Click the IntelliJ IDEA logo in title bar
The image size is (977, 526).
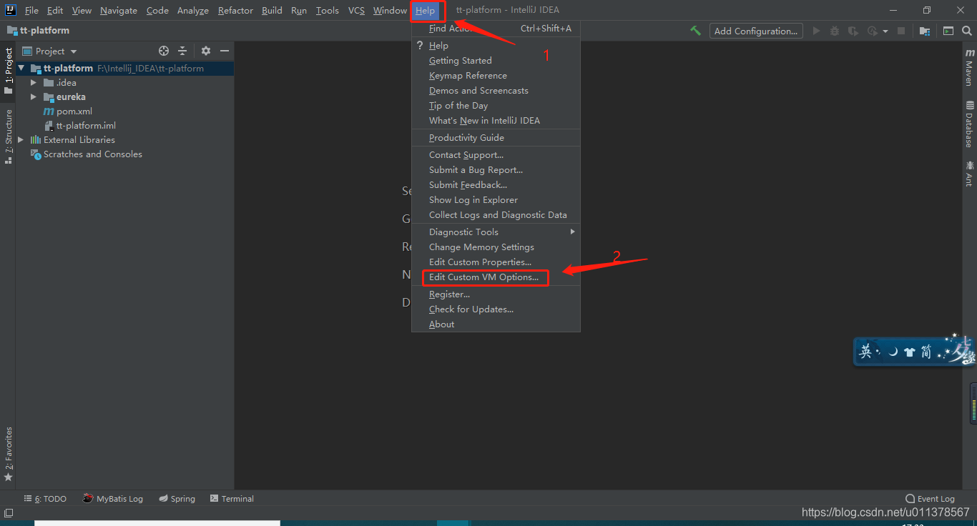pyautogui.click(x=11, y=10)
